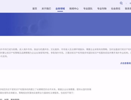The image size is (131, 100).
Task: Click the line about 近千家知识产权服务机构
Action: (46, 89)
